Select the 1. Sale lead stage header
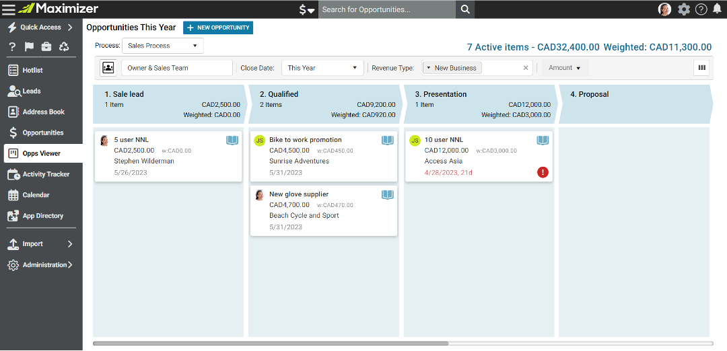The image size is (727, 351). pyautogui.click(x=169, y=104)
